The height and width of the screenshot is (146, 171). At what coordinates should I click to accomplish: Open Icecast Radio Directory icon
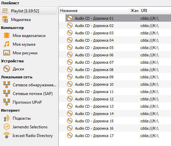[x=7, y=135]
